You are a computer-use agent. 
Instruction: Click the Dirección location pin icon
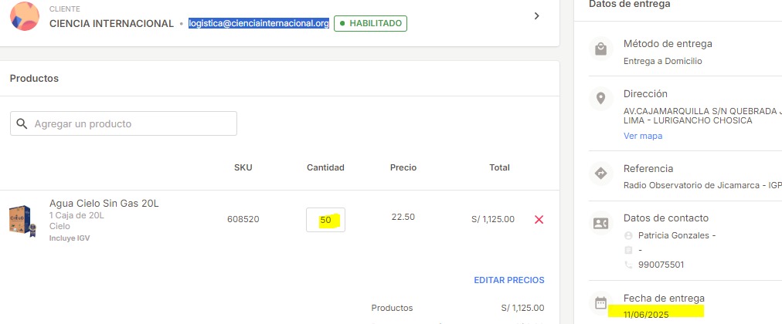coord(601,99)
